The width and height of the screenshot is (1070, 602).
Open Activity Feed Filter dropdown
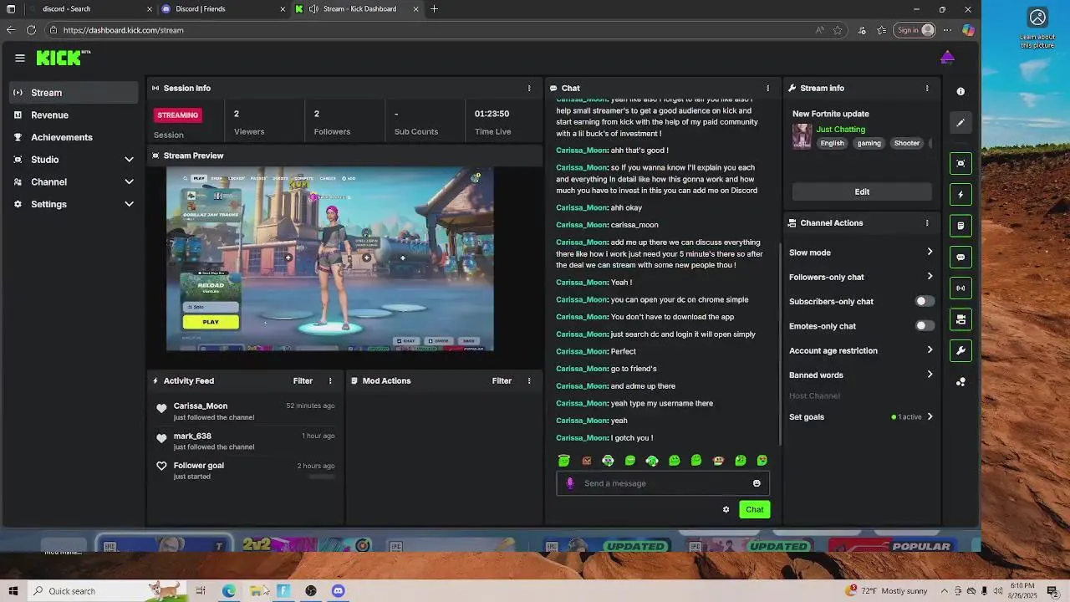click(x=303, y=380)
